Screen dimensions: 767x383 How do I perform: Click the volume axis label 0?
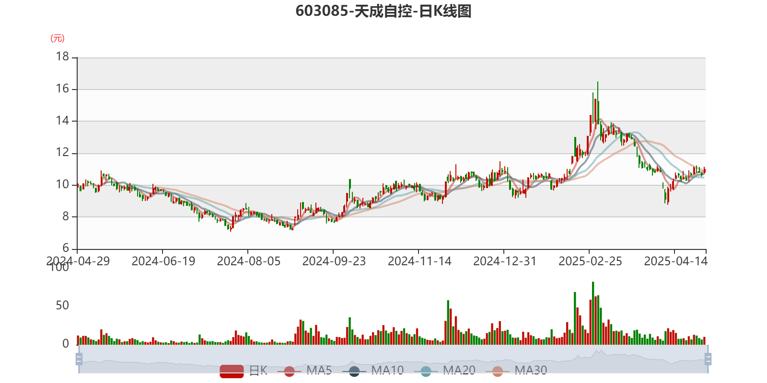click(66, 344)
